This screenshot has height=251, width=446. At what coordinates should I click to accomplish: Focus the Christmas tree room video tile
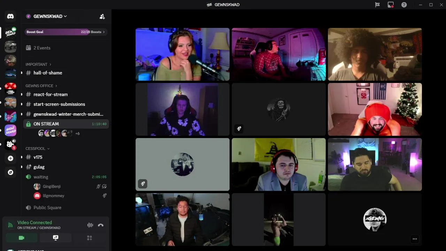point(375,109)
